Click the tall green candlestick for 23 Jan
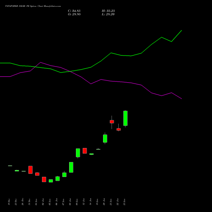 click(126, 118)
